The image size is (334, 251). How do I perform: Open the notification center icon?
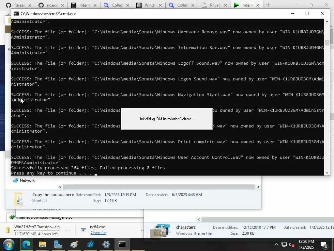[324, 245]
